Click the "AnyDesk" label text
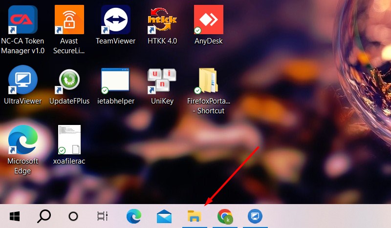Screen dimensions: 391x228 click(209, 41)
